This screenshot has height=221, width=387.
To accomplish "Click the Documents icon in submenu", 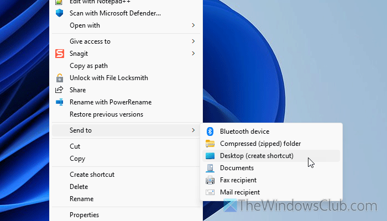I will tap(210, 168).
